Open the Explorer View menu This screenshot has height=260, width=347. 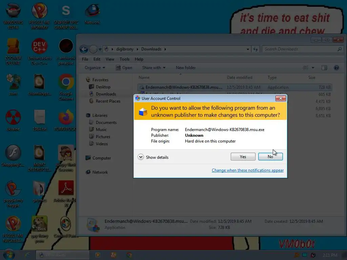coord(110,59)
